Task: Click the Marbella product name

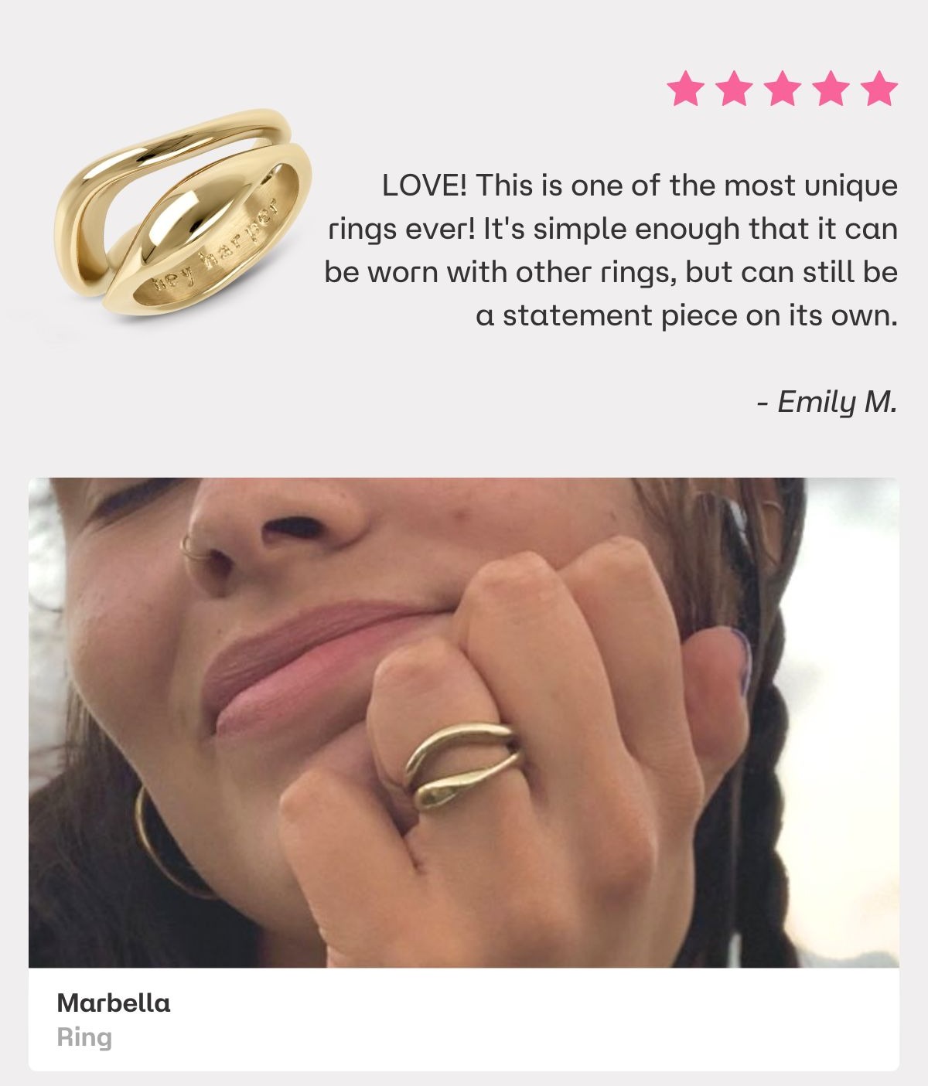Action: (x=114, y=1003)
